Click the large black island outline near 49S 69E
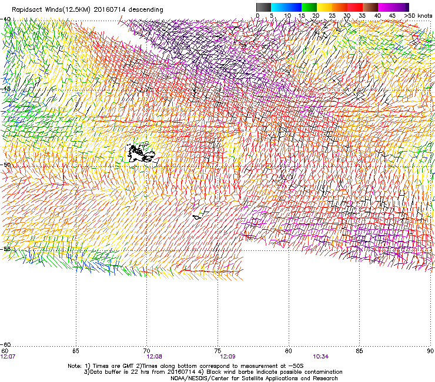 tap(141, 153)
